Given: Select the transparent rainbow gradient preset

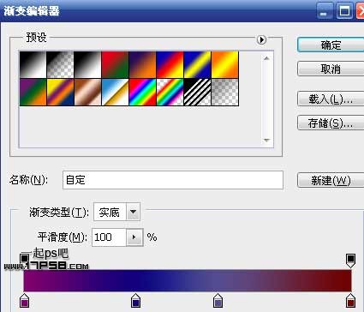Looking at the screenshot, I should click(170, 92).
